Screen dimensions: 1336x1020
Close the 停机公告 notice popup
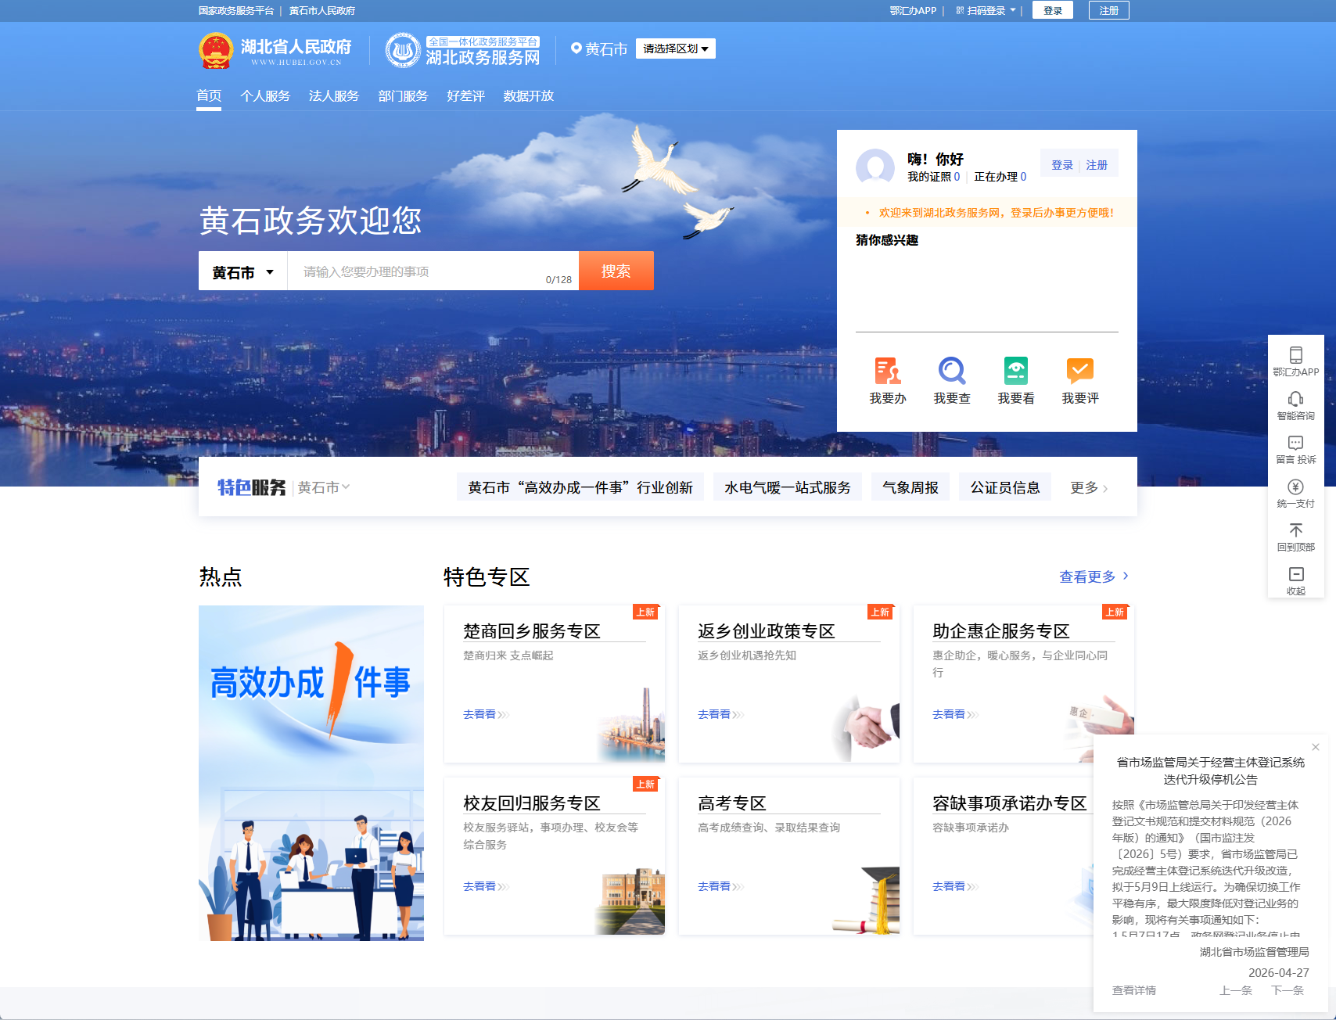pos(1316,747)
